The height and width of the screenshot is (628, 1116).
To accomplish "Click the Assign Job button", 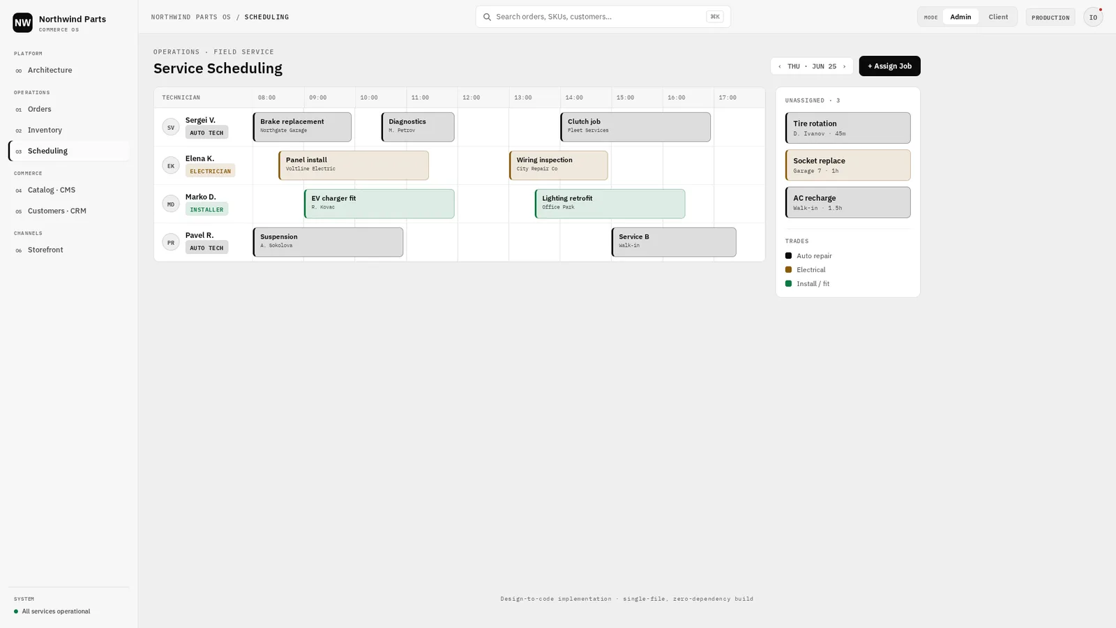I will 889,66.
